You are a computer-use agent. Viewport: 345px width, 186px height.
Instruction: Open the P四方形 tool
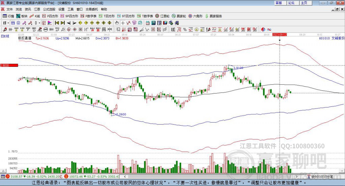pyautogui.click(x=50, y=16)
